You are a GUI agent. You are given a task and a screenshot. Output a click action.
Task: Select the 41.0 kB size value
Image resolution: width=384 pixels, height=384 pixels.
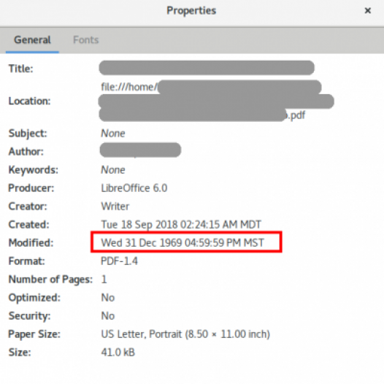click(118, 352)
